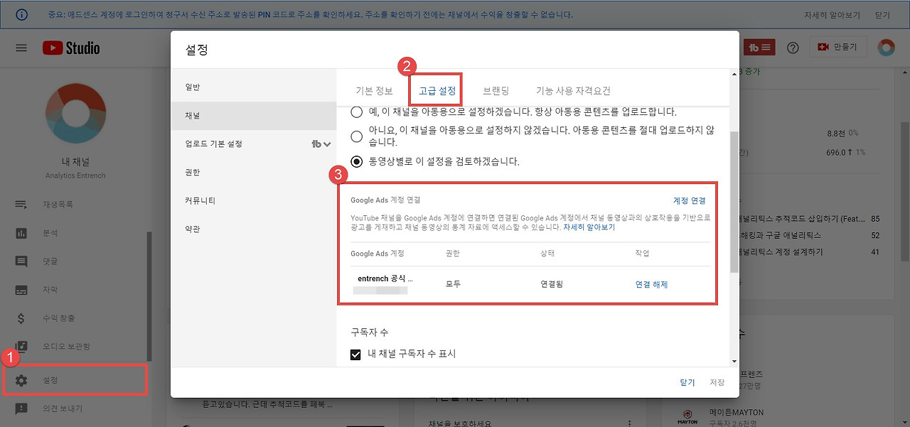Click 내 채널 label in sidebar

tap(76, 162)
